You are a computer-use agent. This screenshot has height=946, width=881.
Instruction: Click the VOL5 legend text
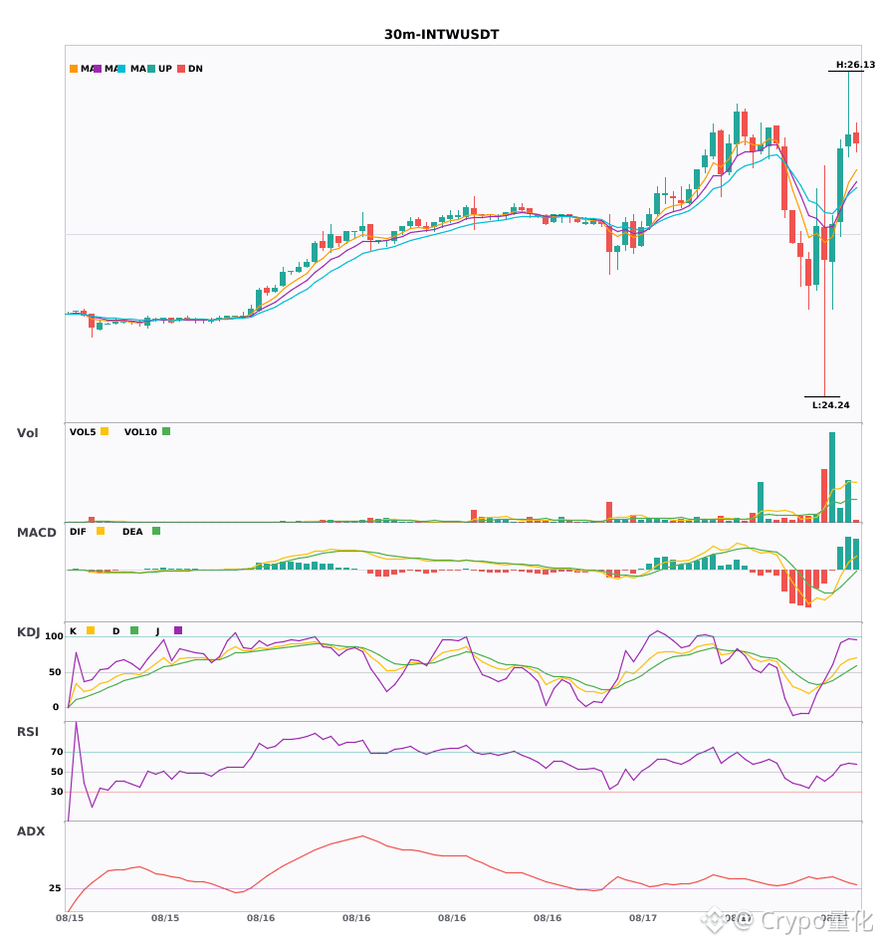click(x=83, y=432)
